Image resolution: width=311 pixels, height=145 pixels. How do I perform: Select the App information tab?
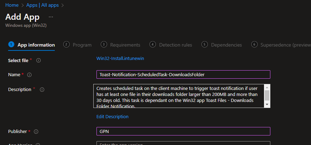(36, 45)
